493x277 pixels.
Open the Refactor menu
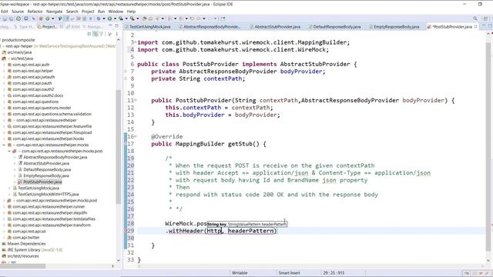35,12
